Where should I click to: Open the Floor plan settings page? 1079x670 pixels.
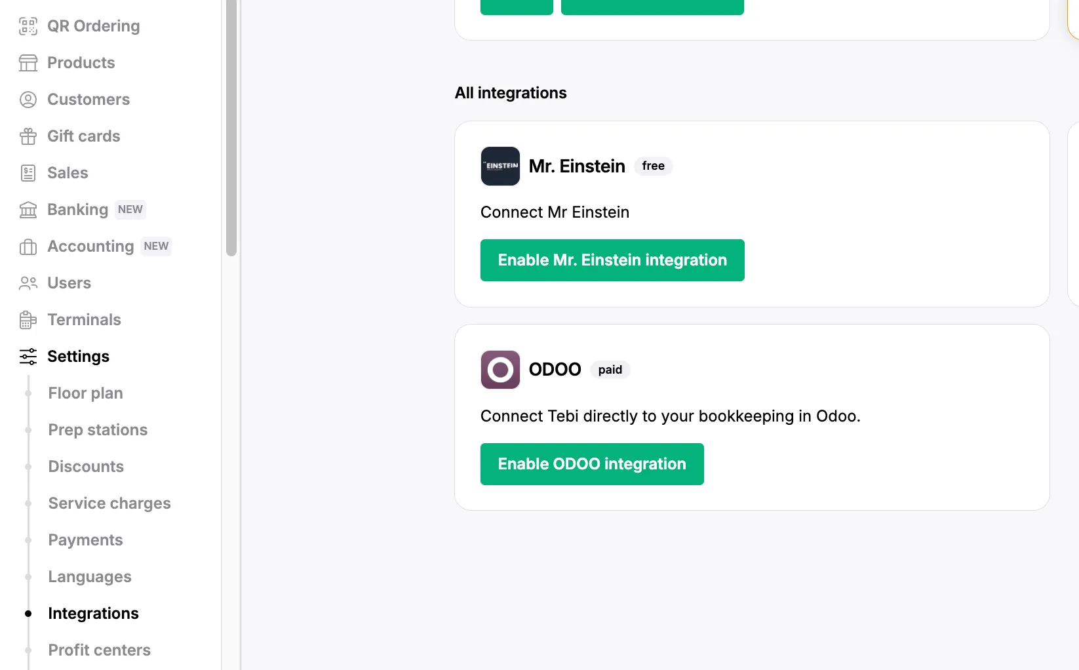coord(85,393)
